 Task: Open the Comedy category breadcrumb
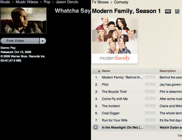coord(121,2)
